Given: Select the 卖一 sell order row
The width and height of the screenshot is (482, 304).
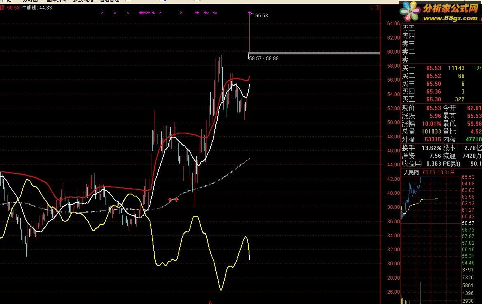Looking at the screenshot, I should pos(442,60).
